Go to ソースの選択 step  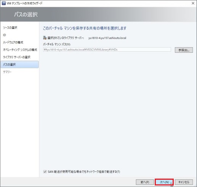coord(10,28)
